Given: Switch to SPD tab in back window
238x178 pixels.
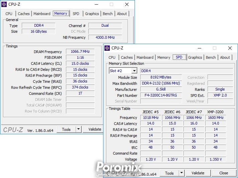Looking at the screenshot, I should point(76,14).
